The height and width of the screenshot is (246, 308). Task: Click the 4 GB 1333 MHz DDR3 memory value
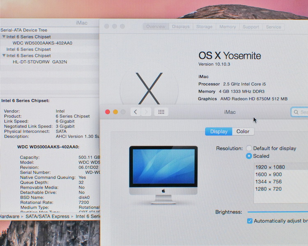click(x=241, y=91)
